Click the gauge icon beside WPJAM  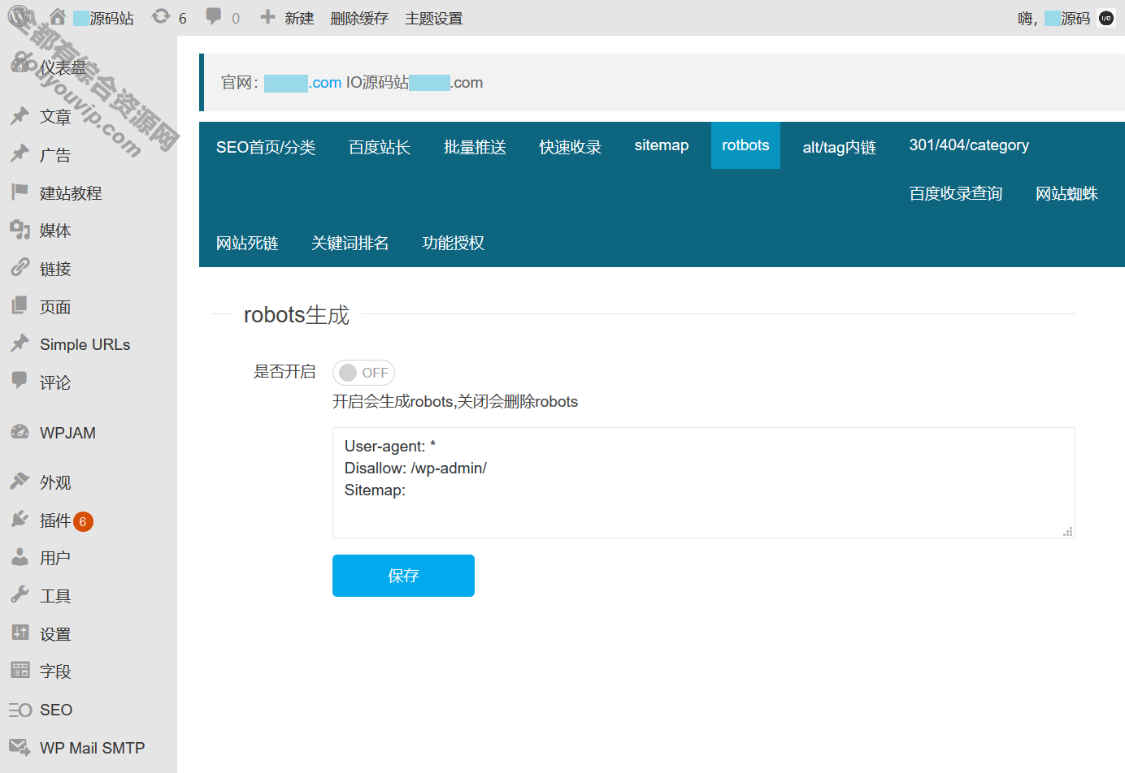tap(20, 432)
